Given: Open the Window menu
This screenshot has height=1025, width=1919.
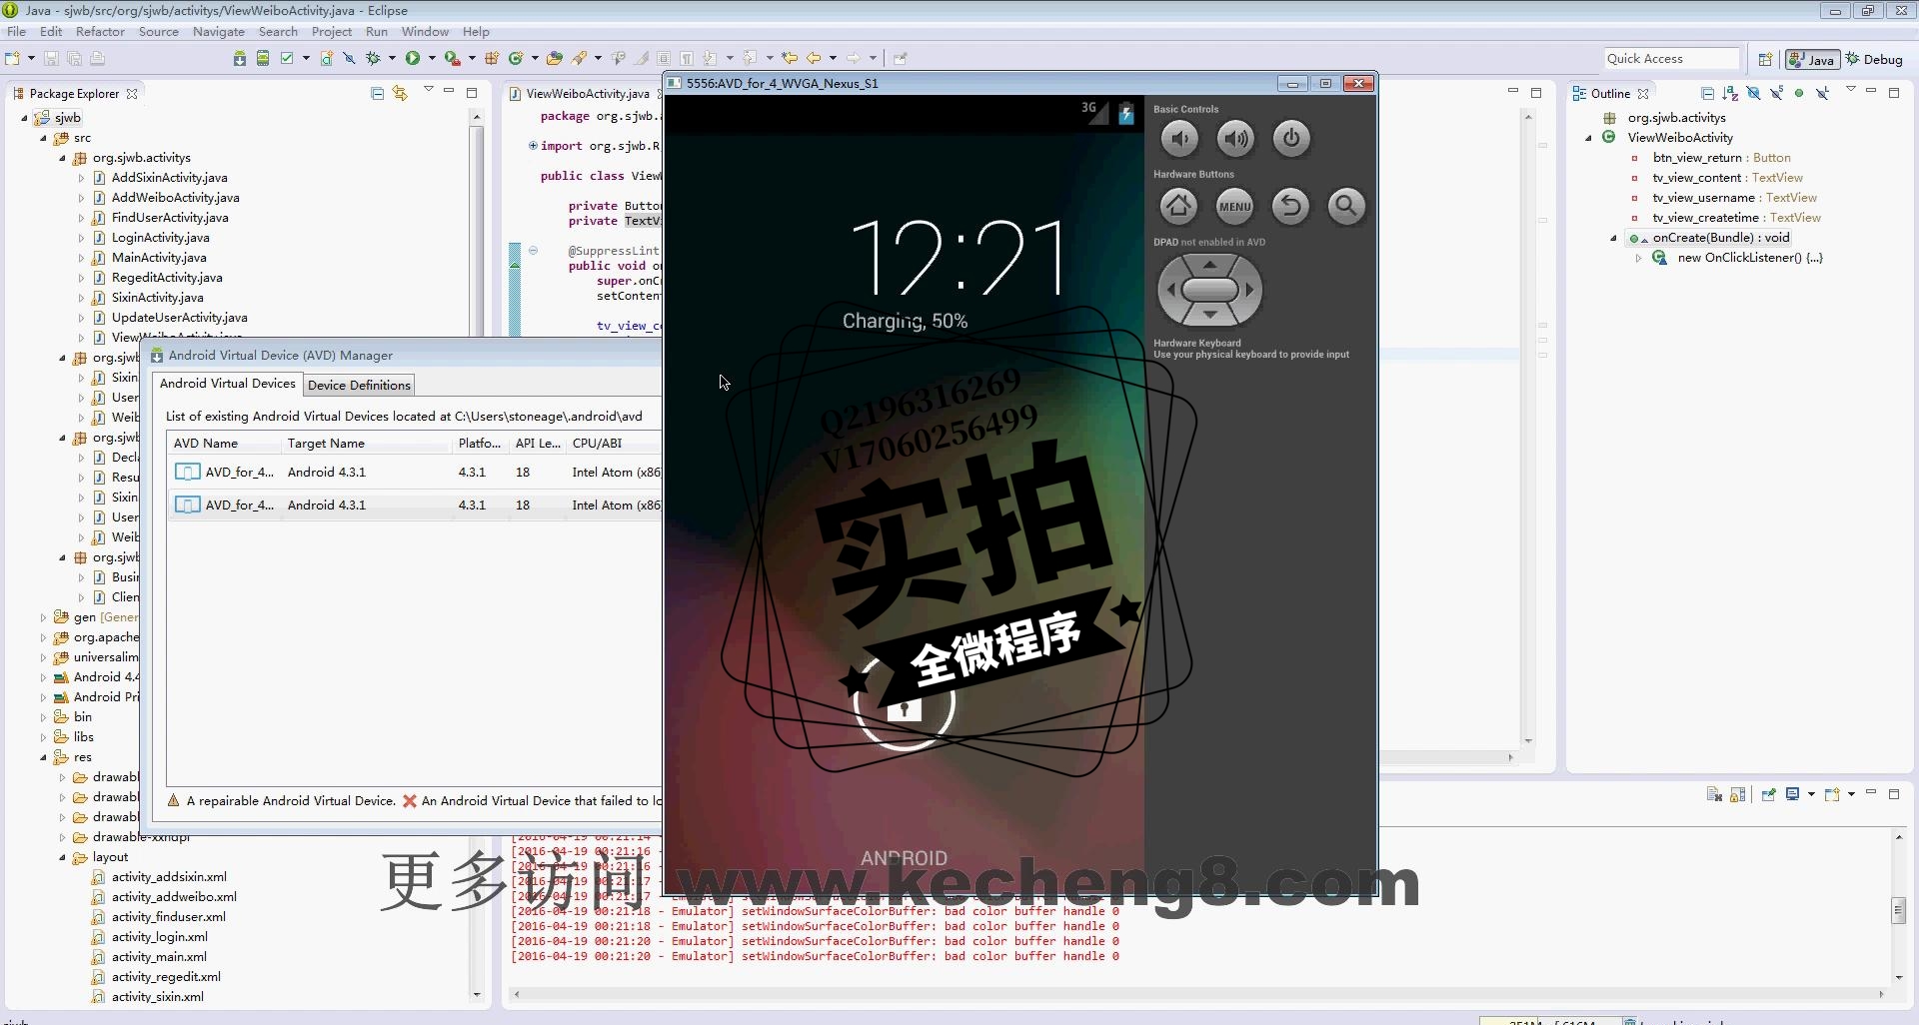Looking at the screenshot, I should (x=425, y=32).
